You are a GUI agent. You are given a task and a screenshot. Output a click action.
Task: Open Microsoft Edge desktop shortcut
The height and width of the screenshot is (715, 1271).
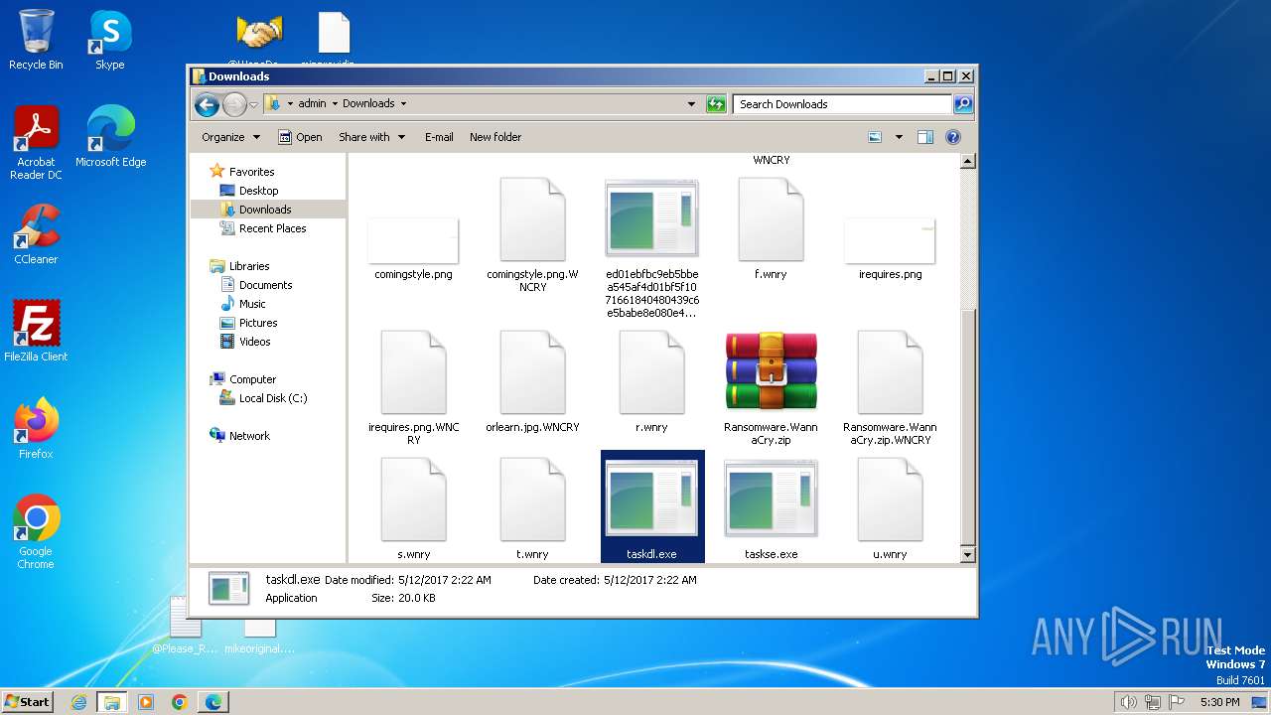[110, 137]
